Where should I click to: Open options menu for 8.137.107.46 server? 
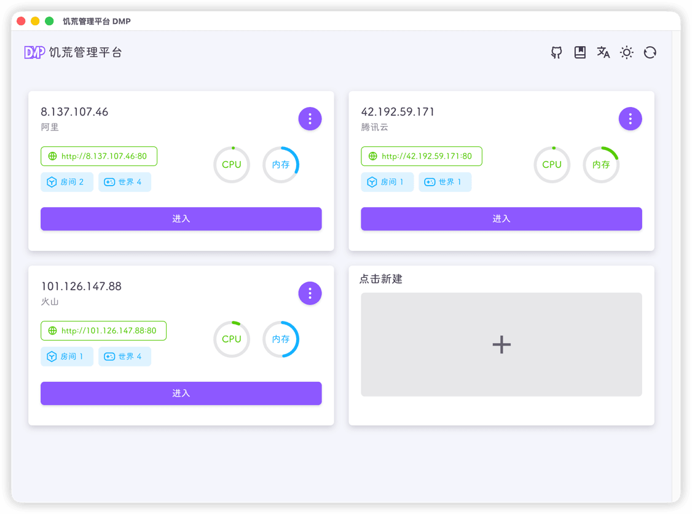(x=310, y=119)
